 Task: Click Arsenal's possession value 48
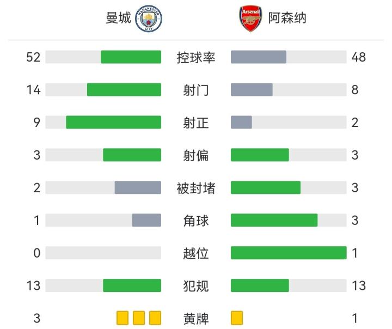pos(358,57)
